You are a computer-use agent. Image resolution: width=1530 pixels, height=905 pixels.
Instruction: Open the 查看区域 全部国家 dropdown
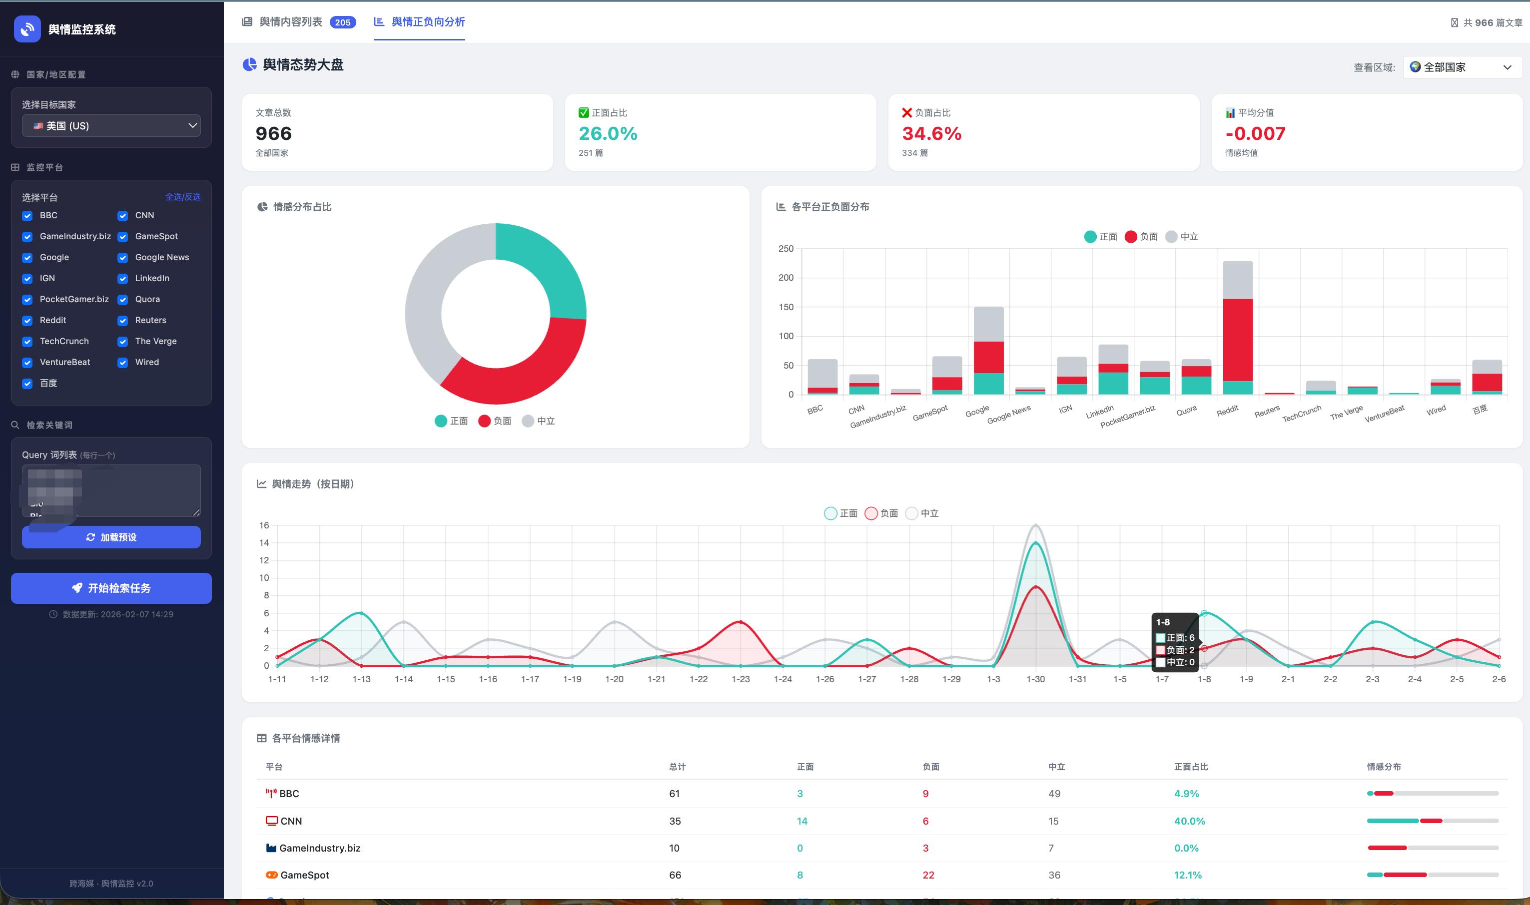click(x=1462, y=67)
